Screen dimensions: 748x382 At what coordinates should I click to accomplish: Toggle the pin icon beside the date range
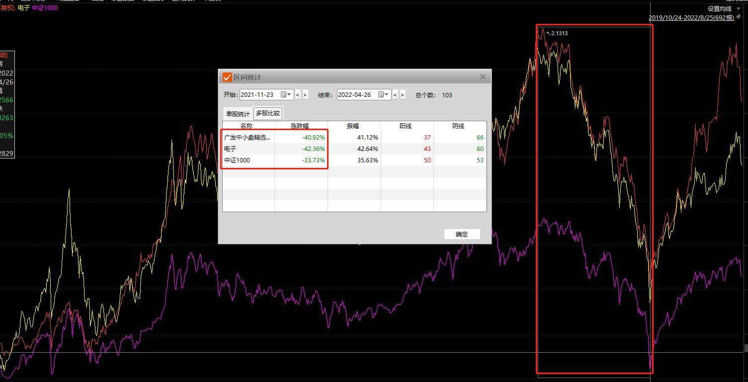[738, 17]
